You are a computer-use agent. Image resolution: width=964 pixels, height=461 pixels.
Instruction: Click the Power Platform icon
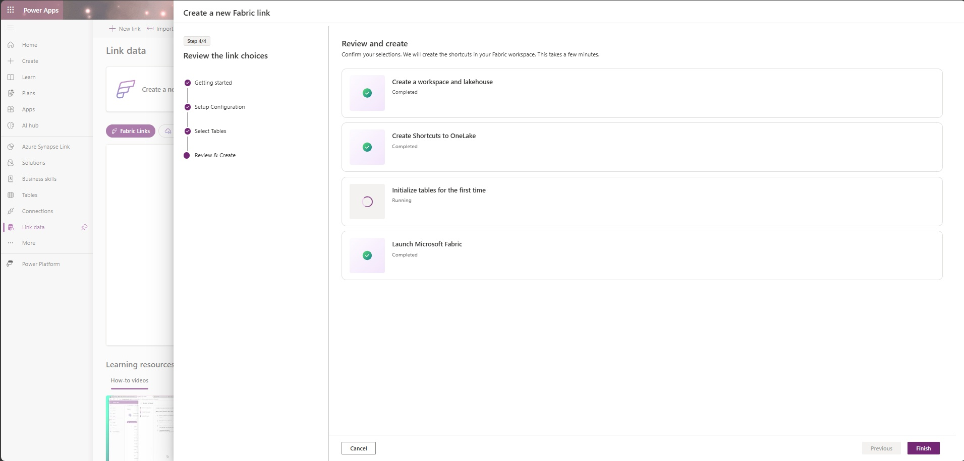pyautogui.click(x=10, y=264)
